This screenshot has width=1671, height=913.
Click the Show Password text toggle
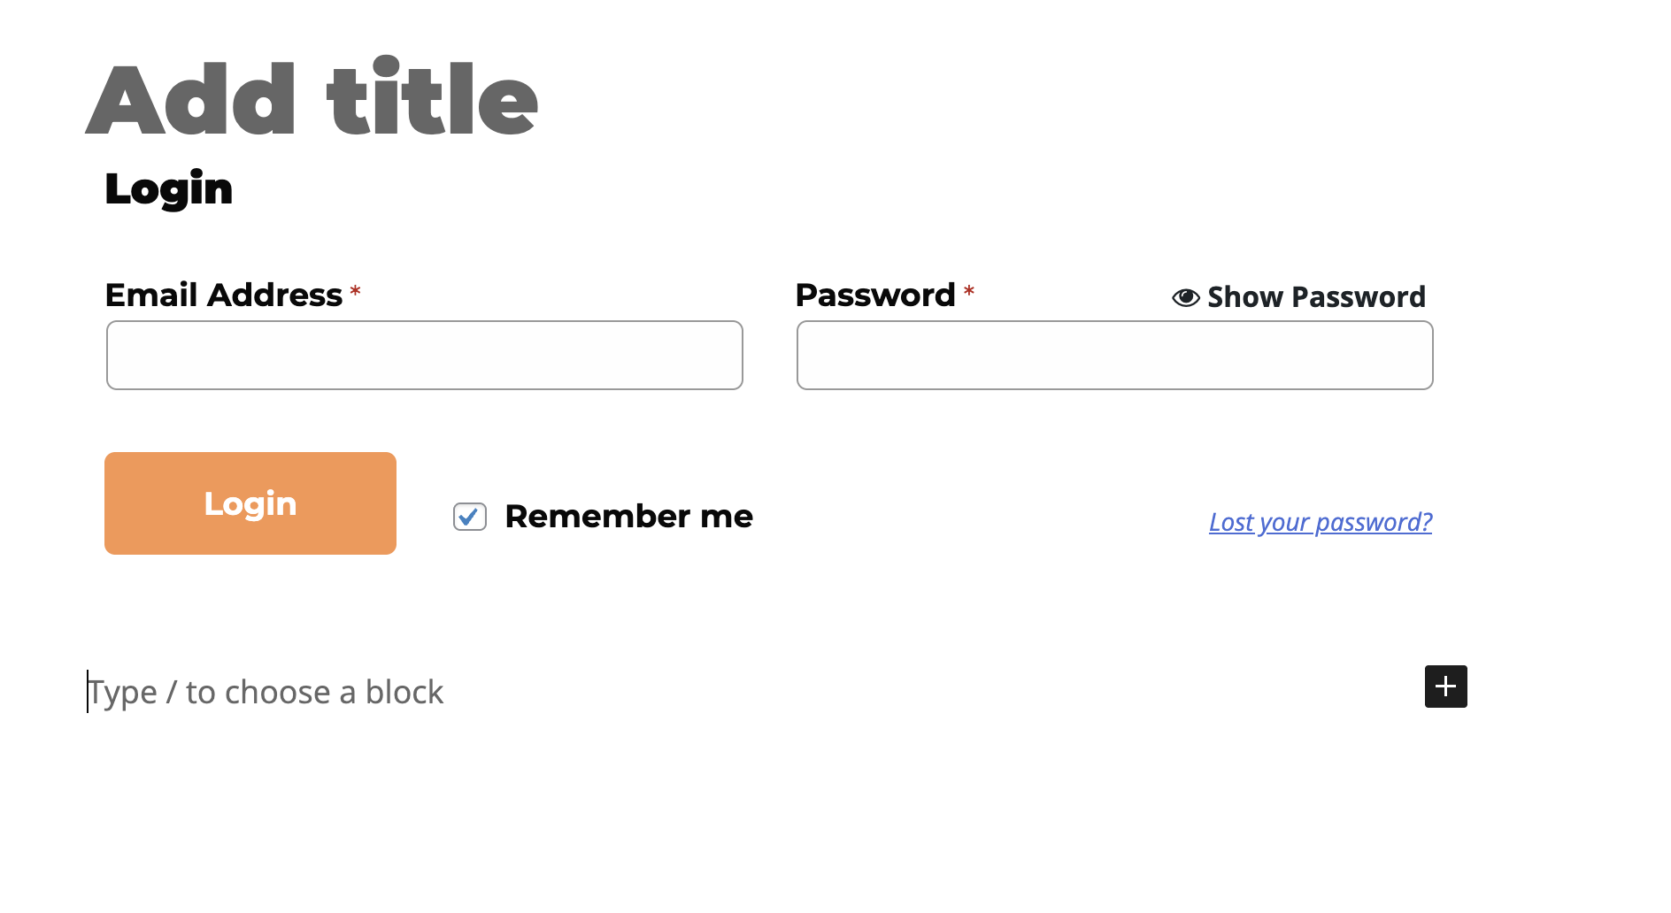1316,297
